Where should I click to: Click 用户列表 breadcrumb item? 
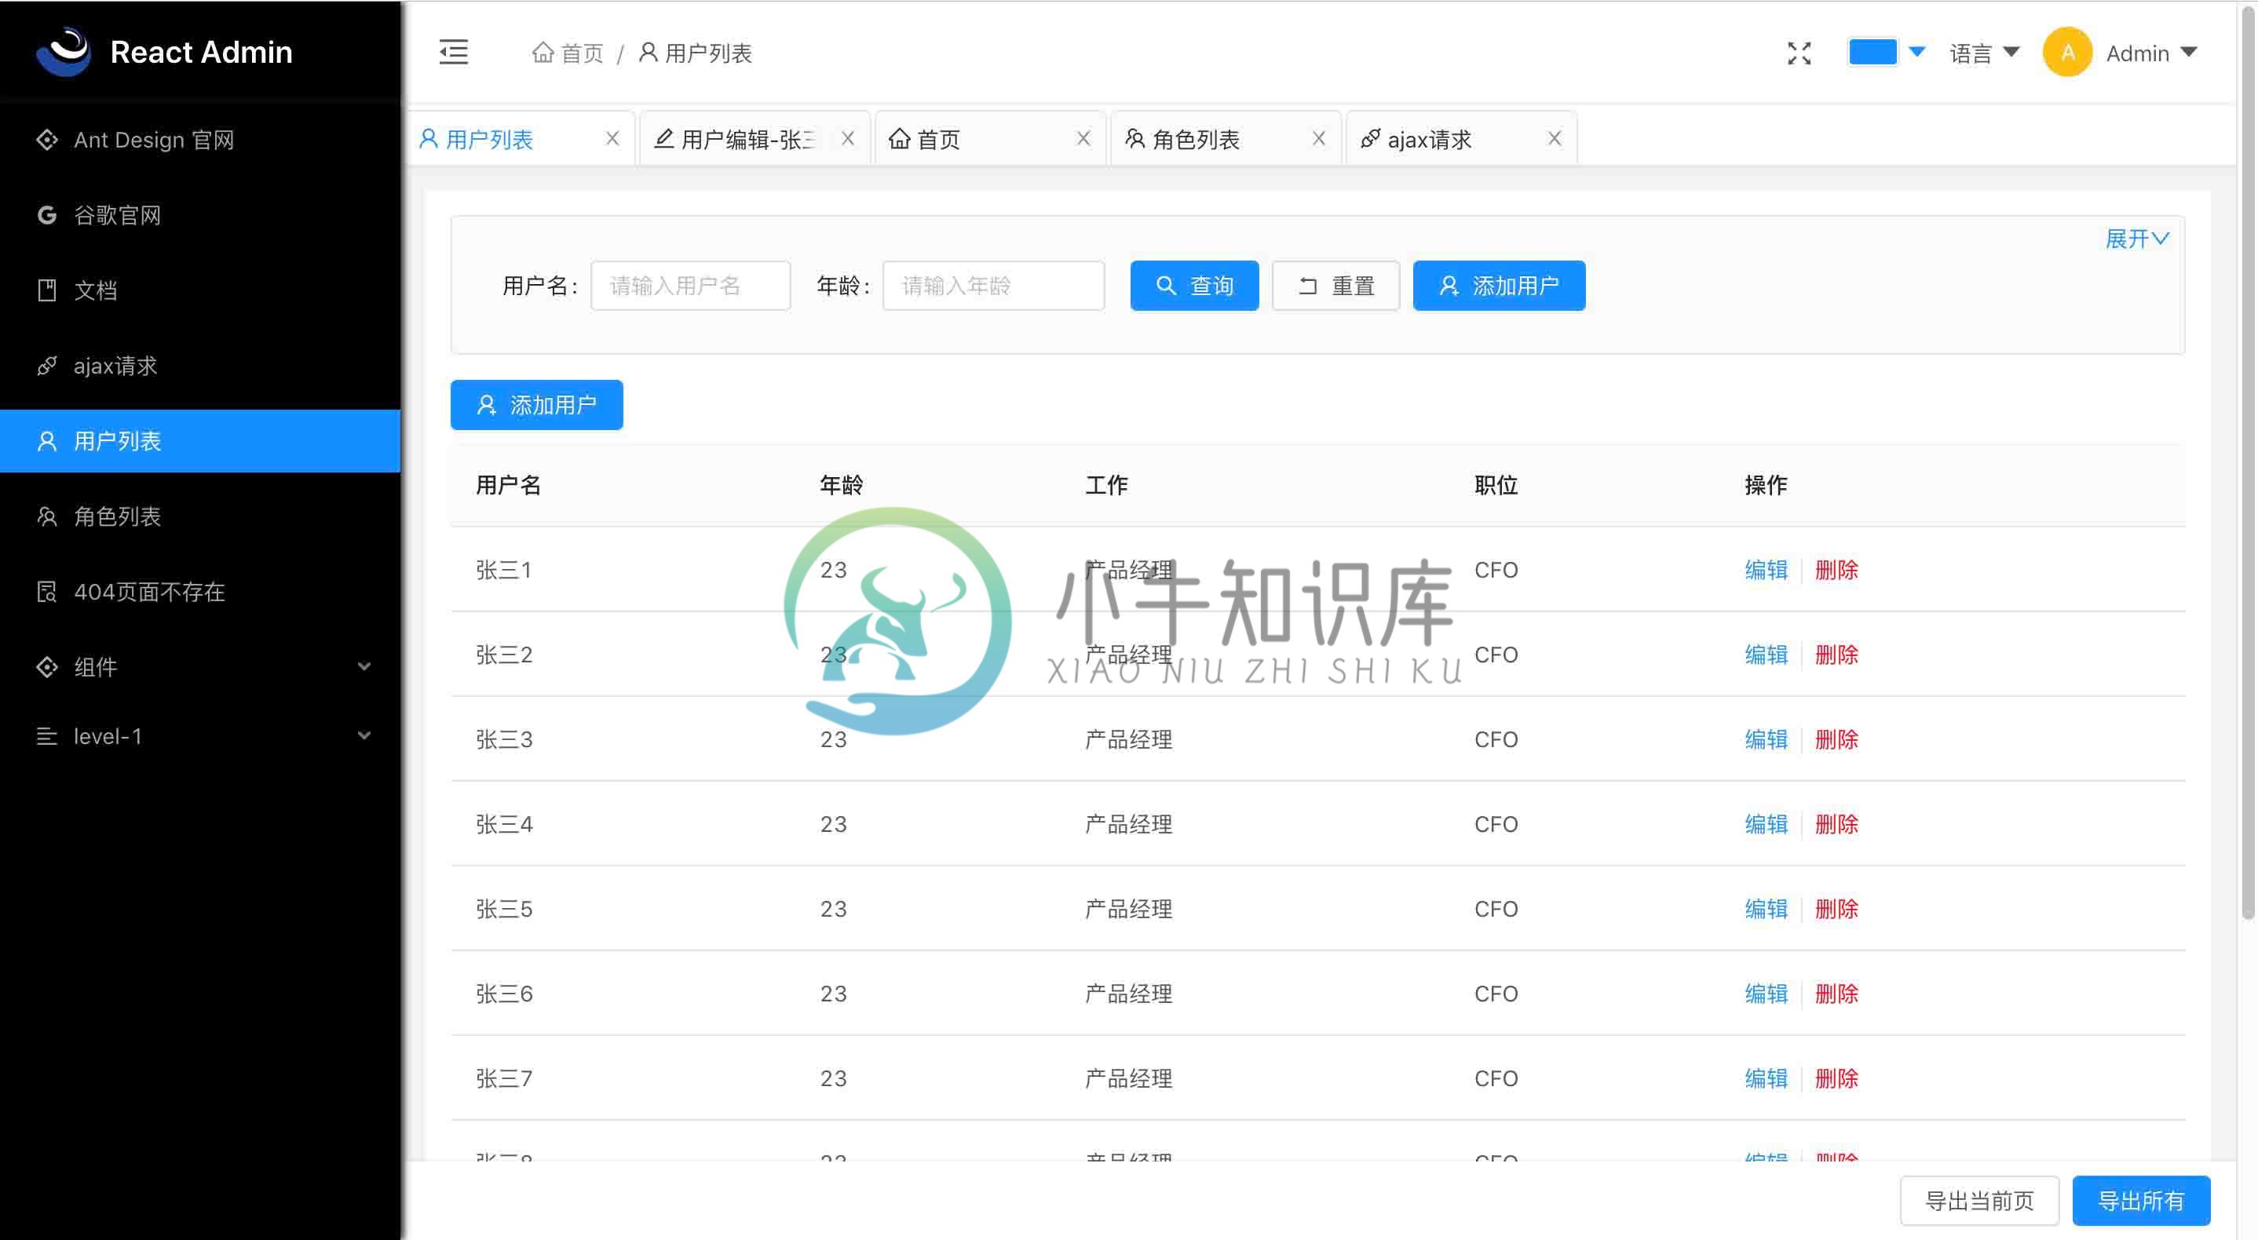pyautogui.click(x=695, y=53)
